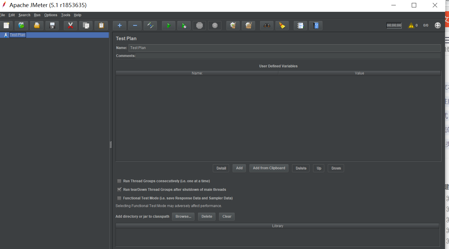449x249 pixels.
Task: Click the Value column header
Action: point(359,73)
